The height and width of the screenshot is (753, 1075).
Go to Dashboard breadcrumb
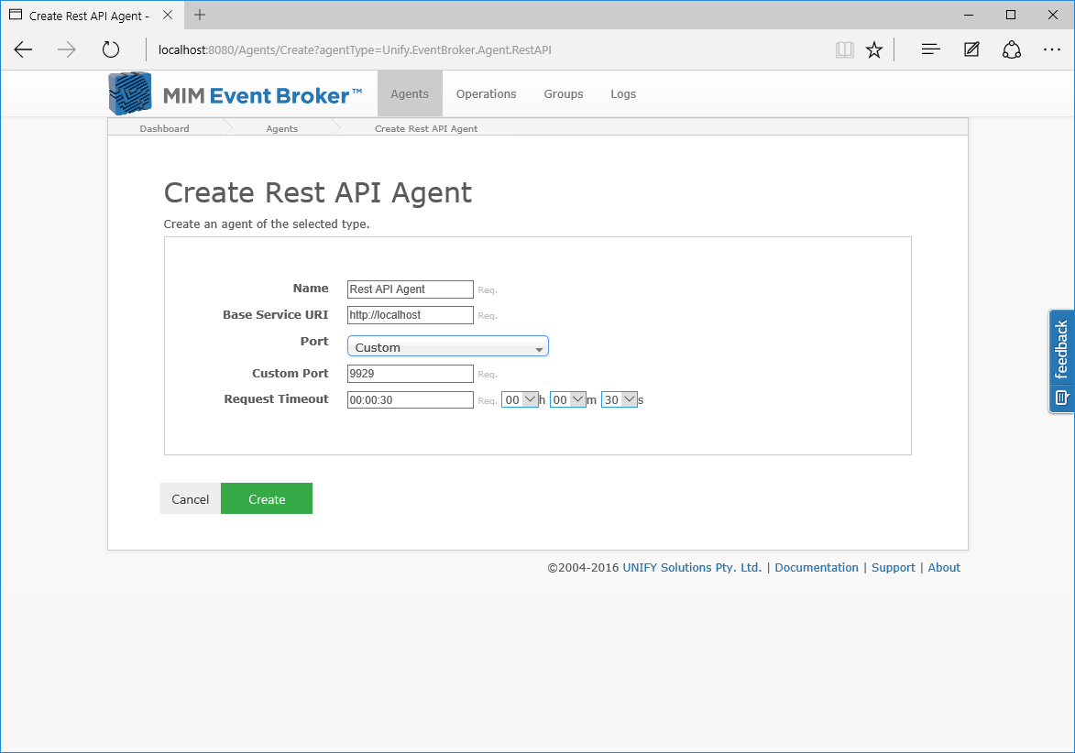(165, 128)
